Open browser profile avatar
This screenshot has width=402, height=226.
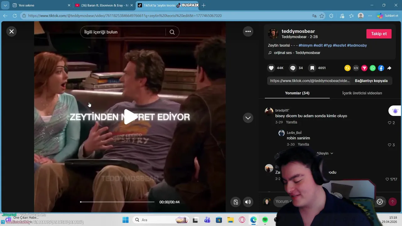(361, 16)
